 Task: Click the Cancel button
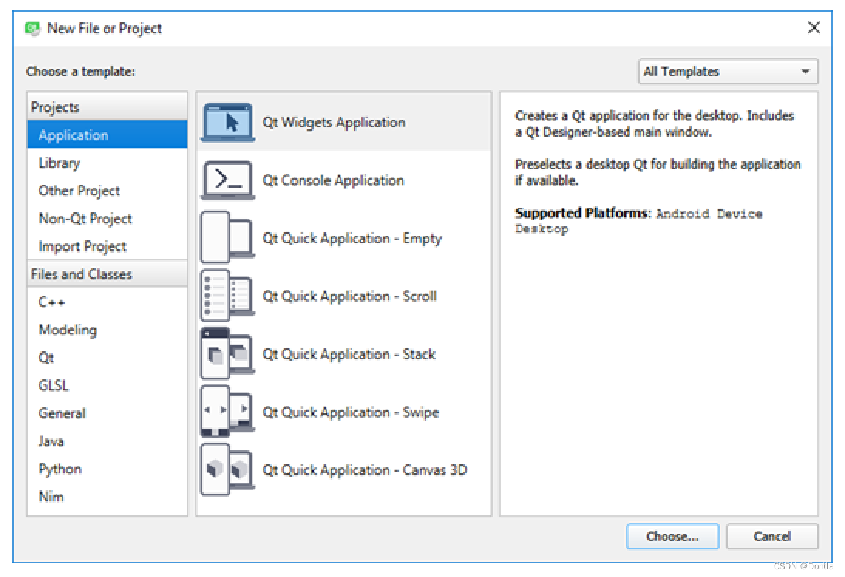772,536
